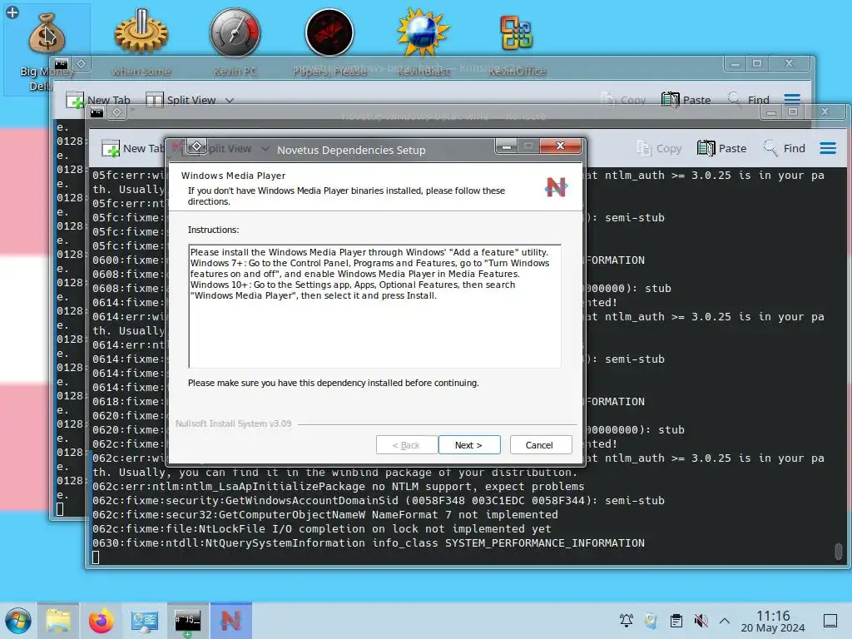Click the Novetus N logo in dialog header

pos(555,187)
